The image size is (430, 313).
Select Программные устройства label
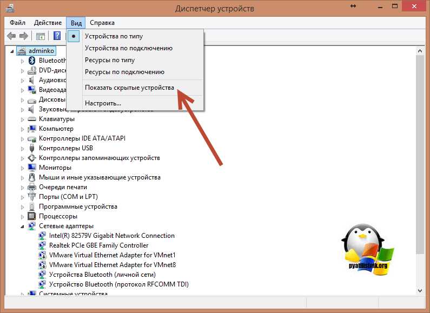point(78,207)
